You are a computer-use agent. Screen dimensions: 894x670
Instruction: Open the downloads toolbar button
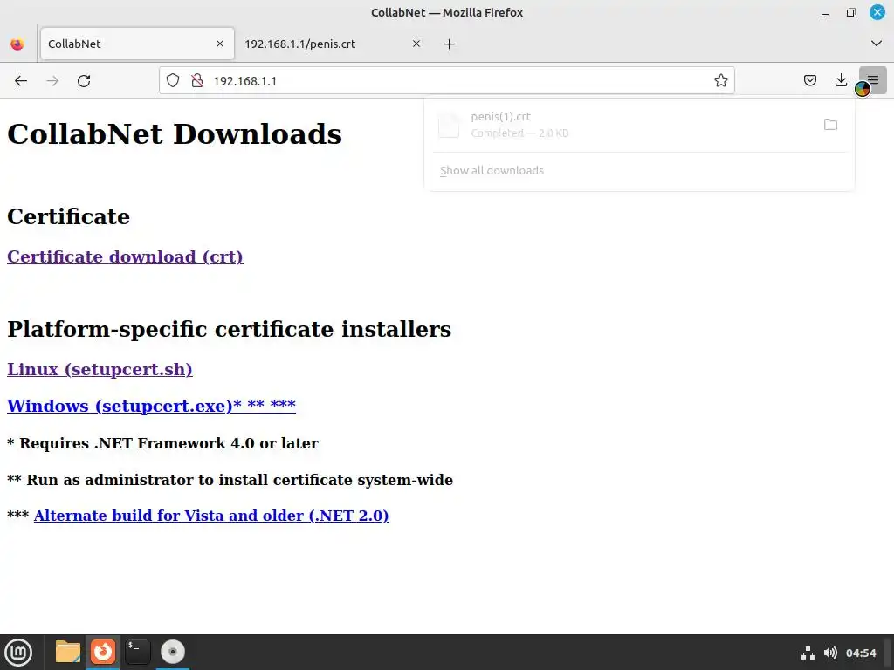coord(841,81)
